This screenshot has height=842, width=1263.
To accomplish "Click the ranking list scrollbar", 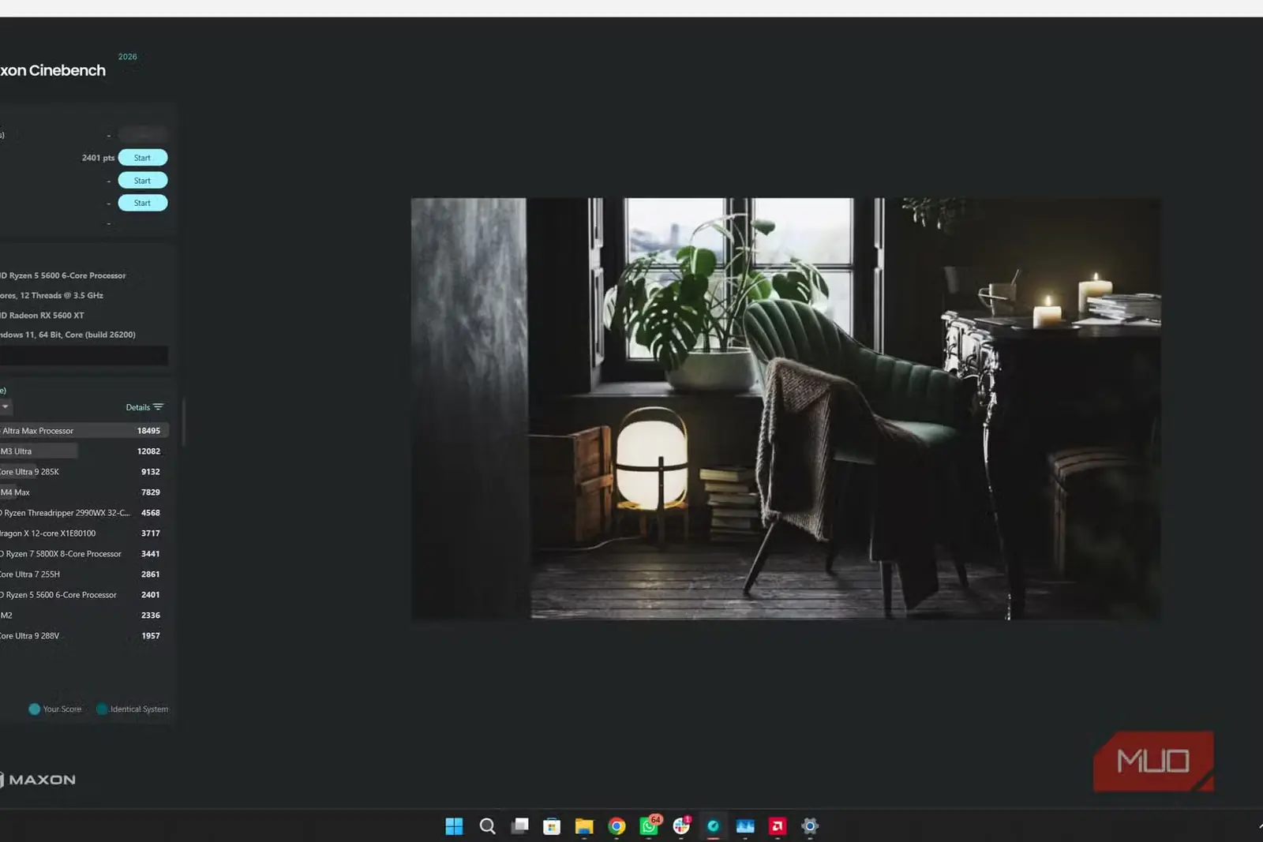I will pos(184,422).
